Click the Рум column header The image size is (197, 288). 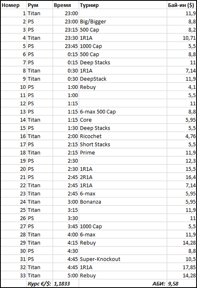pyautogui.click(x=40, y=5)
